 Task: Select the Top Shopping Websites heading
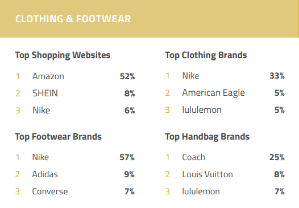point(63,55)
